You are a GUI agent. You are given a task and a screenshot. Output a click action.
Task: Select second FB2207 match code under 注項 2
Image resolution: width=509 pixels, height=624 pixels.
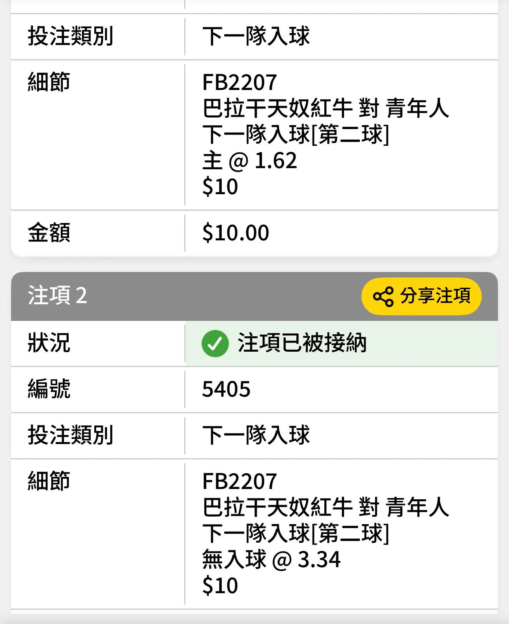[240, 482]
